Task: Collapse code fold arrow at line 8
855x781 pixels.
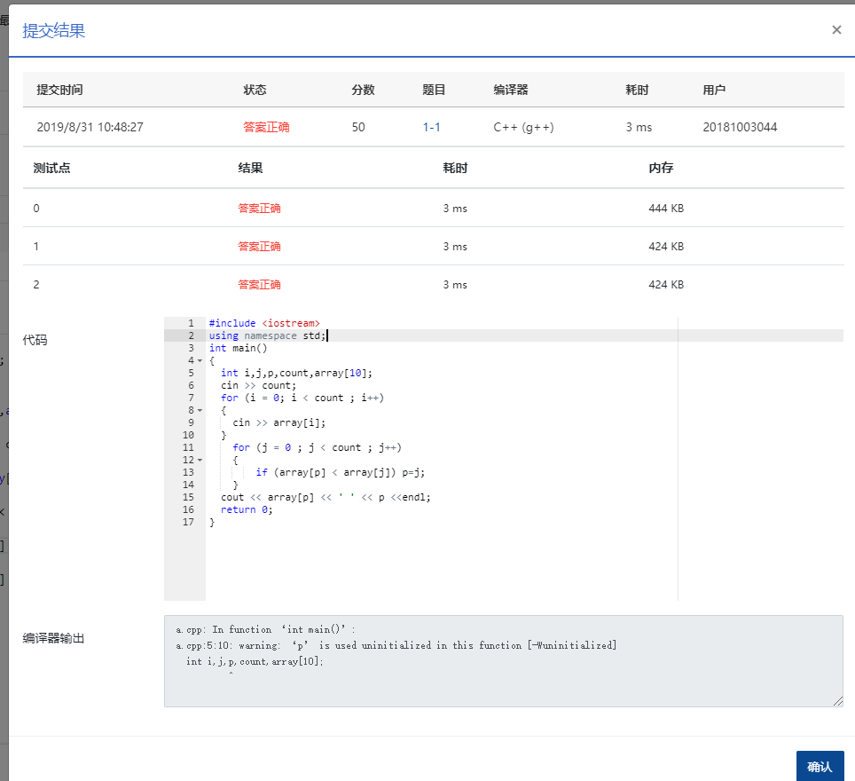Action: point(200,410)
